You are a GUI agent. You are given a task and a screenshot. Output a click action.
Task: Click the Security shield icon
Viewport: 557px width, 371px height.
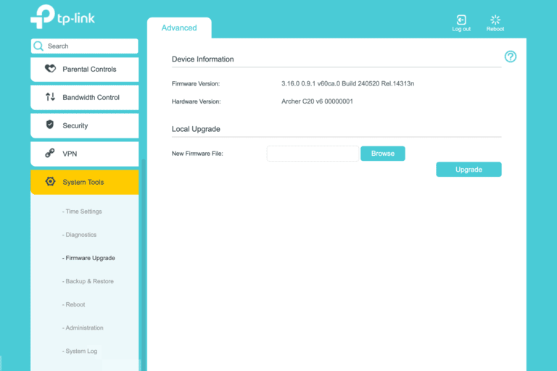[50, 125]
